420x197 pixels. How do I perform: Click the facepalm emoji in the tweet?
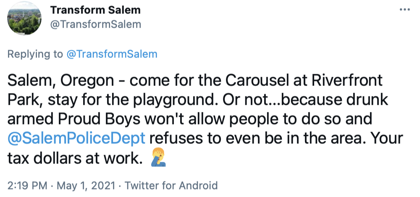point(157,158)
